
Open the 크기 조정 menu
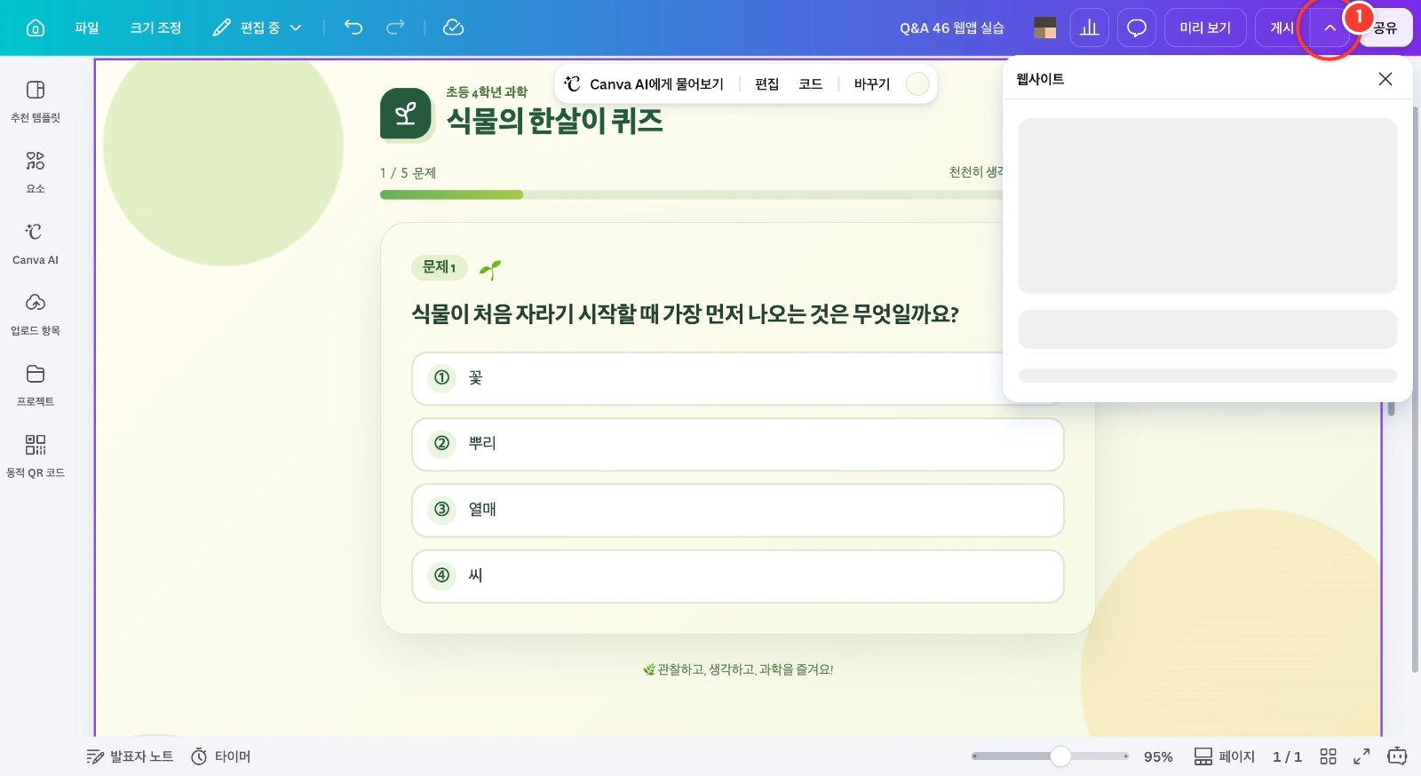click(155, 28)
